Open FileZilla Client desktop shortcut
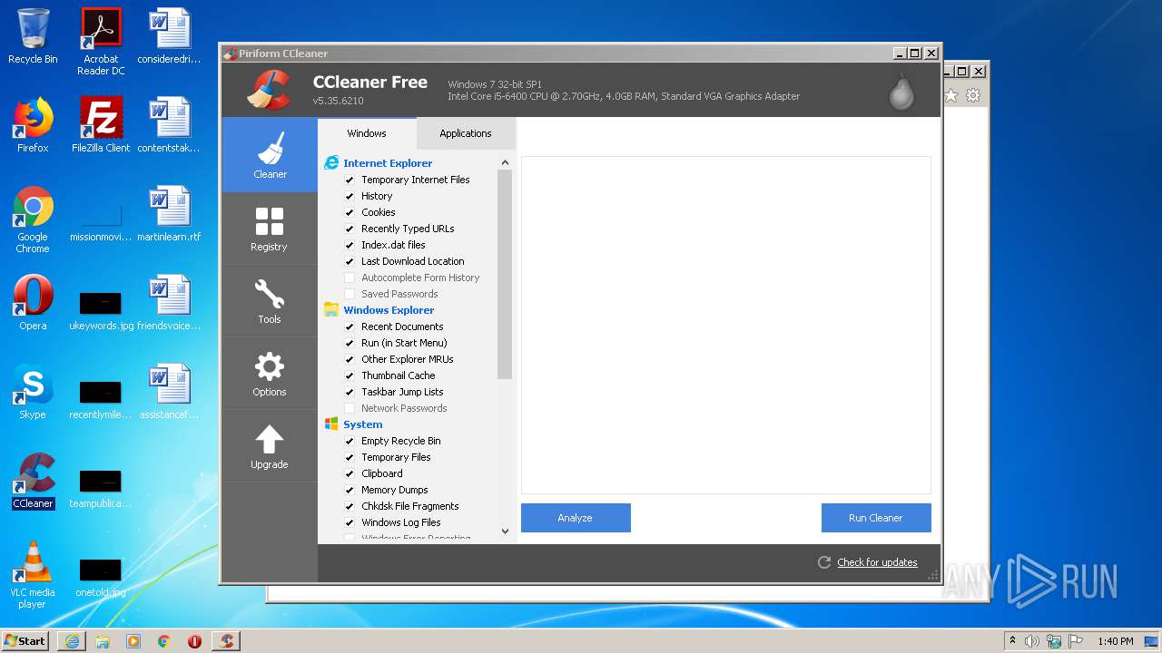1162x653 pixels. point(101,125)
